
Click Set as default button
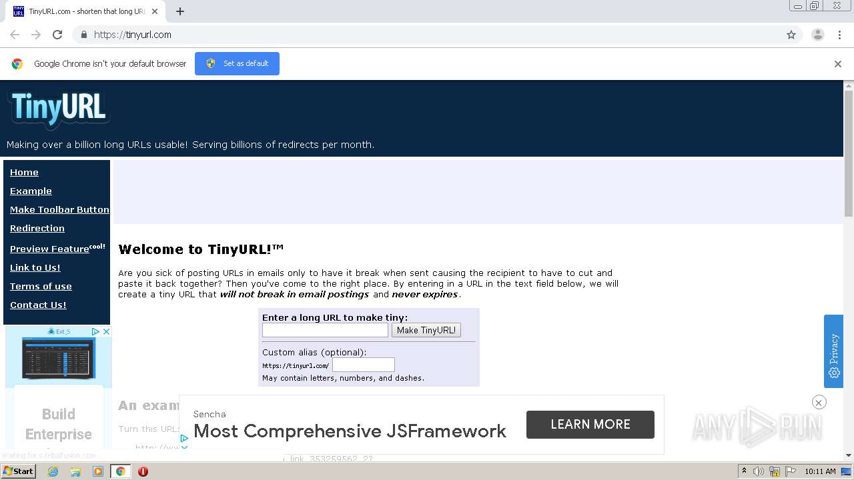237,63
